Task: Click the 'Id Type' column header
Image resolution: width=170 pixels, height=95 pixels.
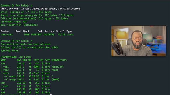Action: click(x=67, y=31)
